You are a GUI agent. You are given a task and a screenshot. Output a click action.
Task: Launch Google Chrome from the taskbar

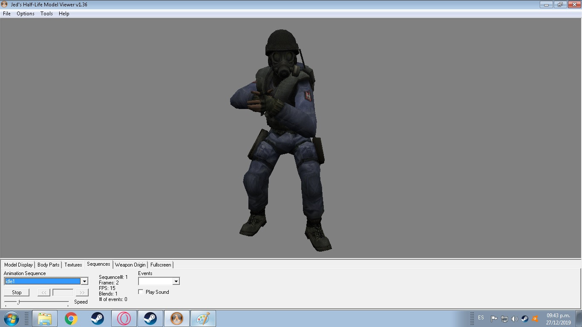click(x=71, y=318)
